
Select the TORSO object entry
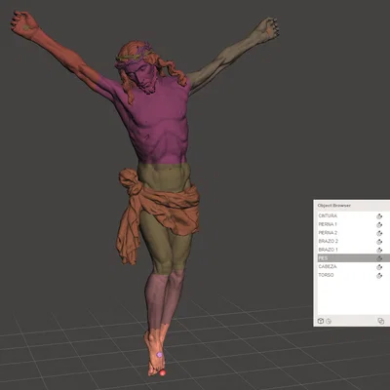point(353,275)
